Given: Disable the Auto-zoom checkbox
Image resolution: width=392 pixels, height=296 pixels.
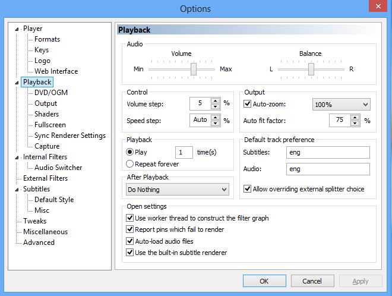Looking at the screenshot, I should [248, 104].
